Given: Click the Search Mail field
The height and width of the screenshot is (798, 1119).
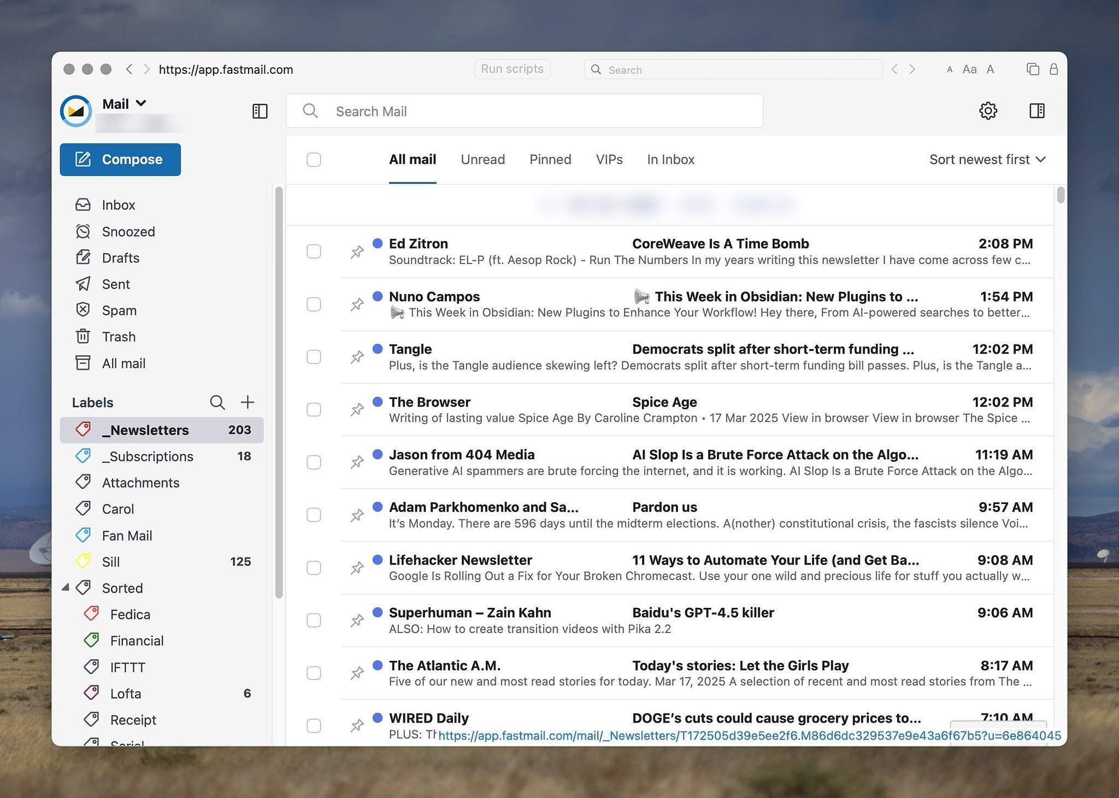Looking at the screenshot, I should 525,111.
